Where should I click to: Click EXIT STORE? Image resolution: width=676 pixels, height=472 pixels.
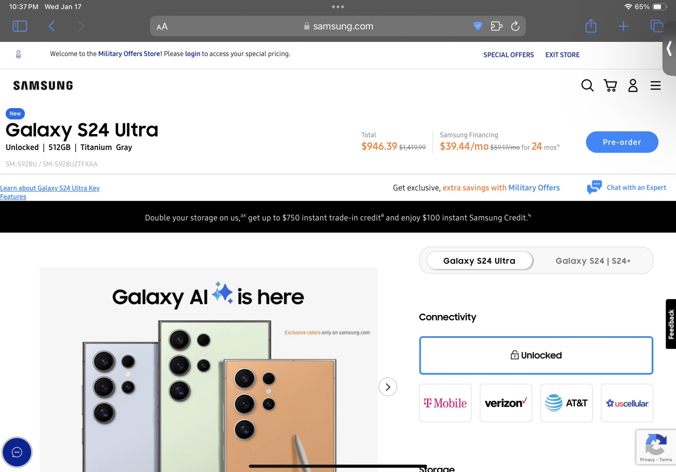(x=562, y=55)
